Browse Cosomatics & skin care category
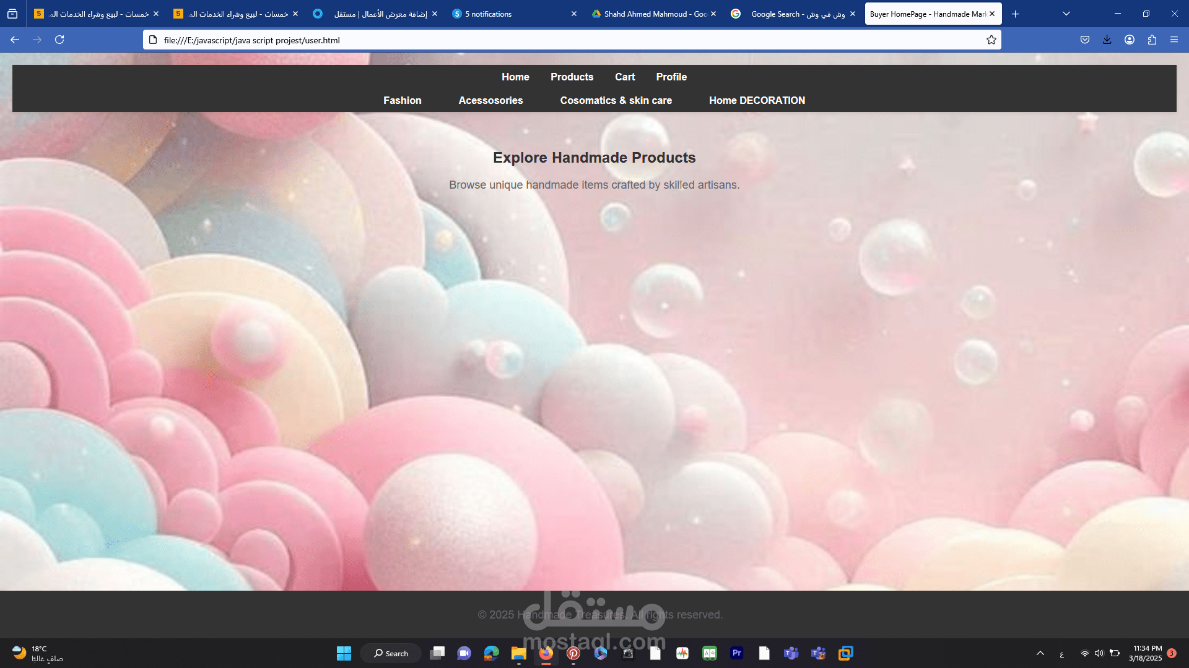Image resolution: width=1189 pixels, height=668 pixels. point(616,100)
